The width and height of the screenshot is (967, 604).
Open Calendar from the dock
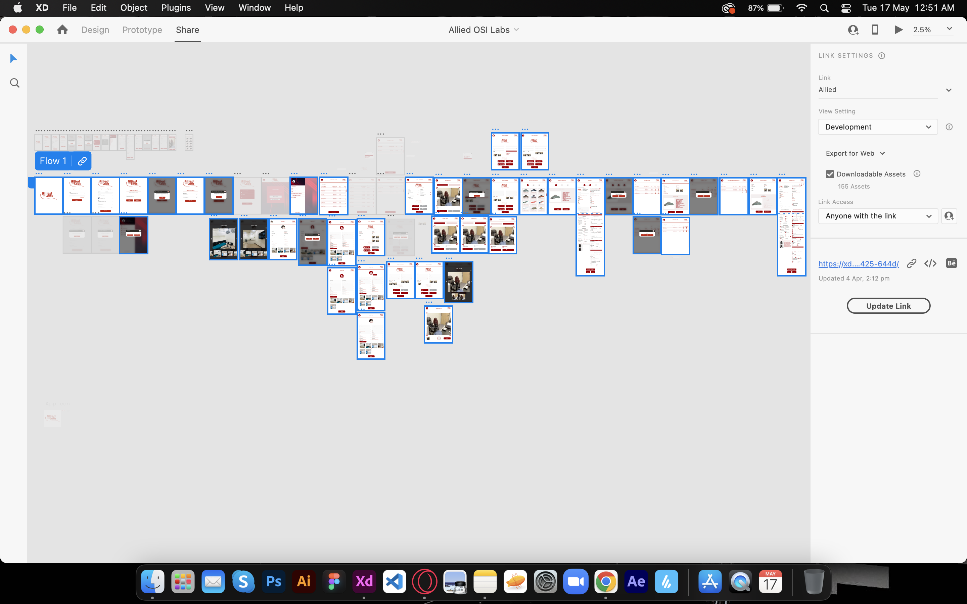[x=770, y=581]
